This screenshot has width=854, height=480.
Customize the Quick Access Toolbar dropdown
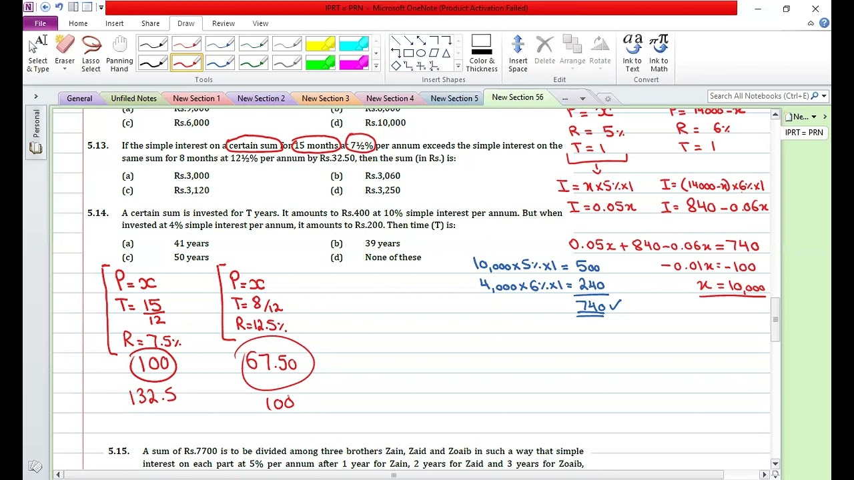pyautogui.click(x=101, y=7)
